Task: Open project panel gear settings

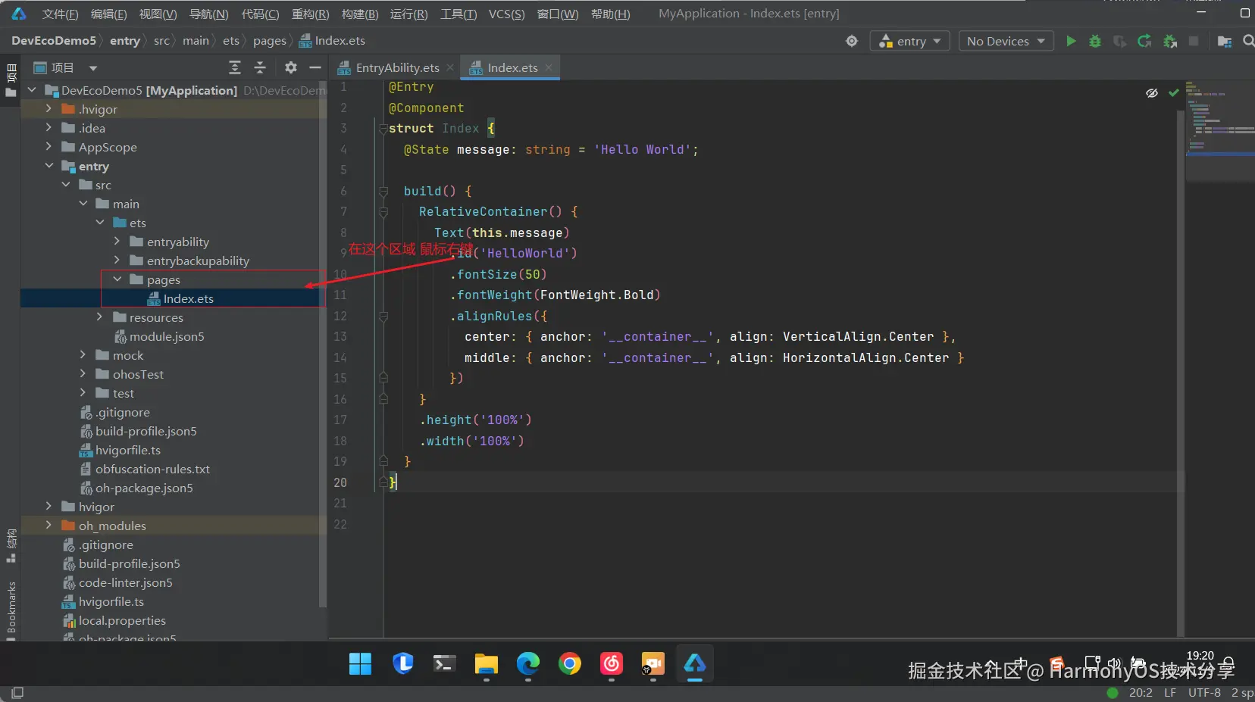Action: point(290,67)
